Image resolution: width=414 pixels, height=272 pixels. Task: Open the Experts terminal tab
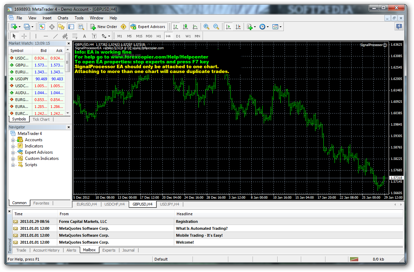tap(109, 250)
